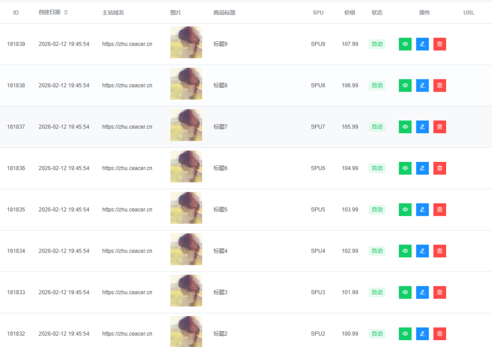The width and height of the screenshot is (492, 347).
Task: Remove row 181834 with trash icon
Action: 440,251
